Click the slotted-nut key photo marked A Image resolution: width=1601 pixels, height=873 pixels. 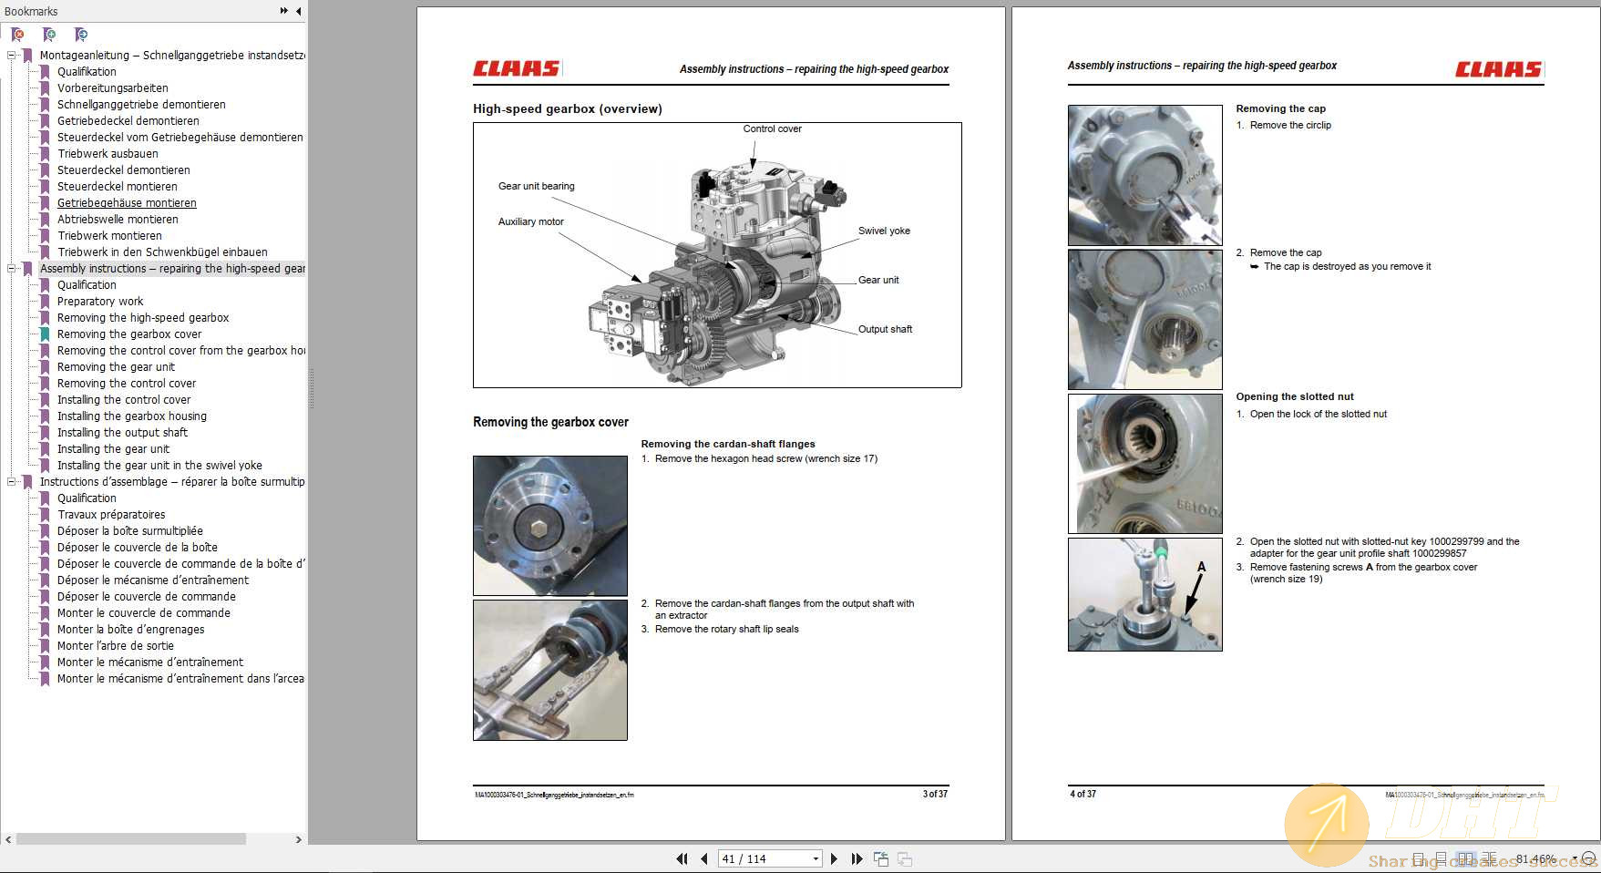1145,594
